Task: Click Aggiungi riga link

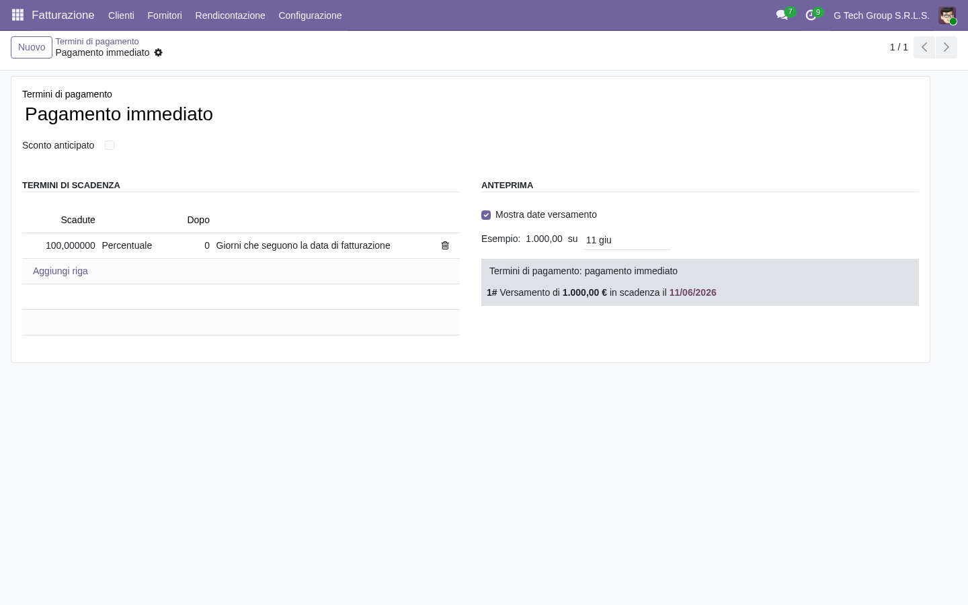Action: click(x=61, y=271)
